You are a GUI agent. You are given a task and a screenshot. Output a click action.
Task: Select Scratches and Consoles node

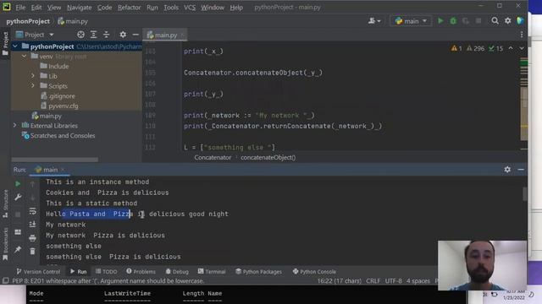click(58, 135)
